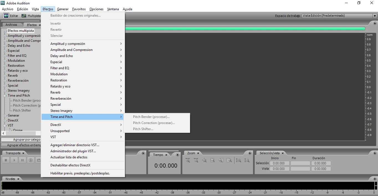Click Habilitar previs. predesplaz./postdesplaz.
The width and height of the screenshot is (378, 196).
point(83,173)
